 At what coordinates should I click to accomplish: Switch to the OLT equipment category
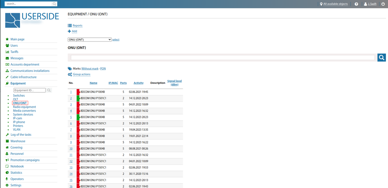click(15, 99)
